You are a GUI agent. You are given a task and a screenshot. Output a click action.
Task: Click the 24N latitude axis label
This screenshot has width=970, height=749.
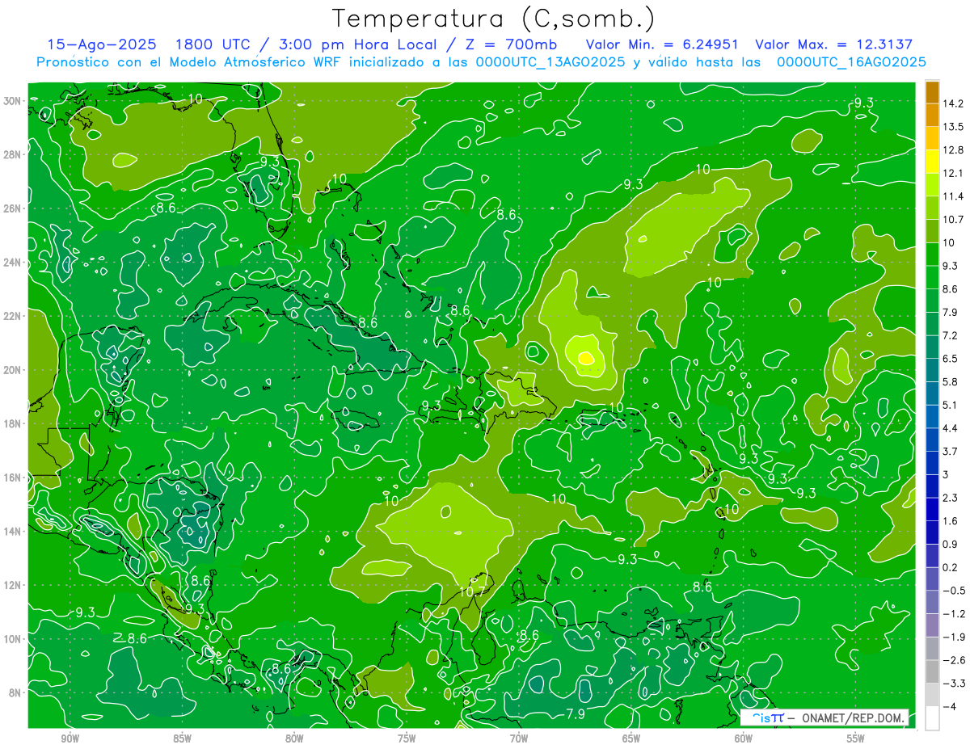pyautogui.click(x=13, y=262)
